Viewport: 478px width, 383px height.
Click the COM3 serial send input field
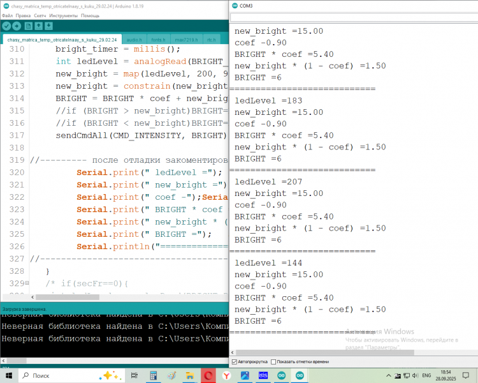351,17
